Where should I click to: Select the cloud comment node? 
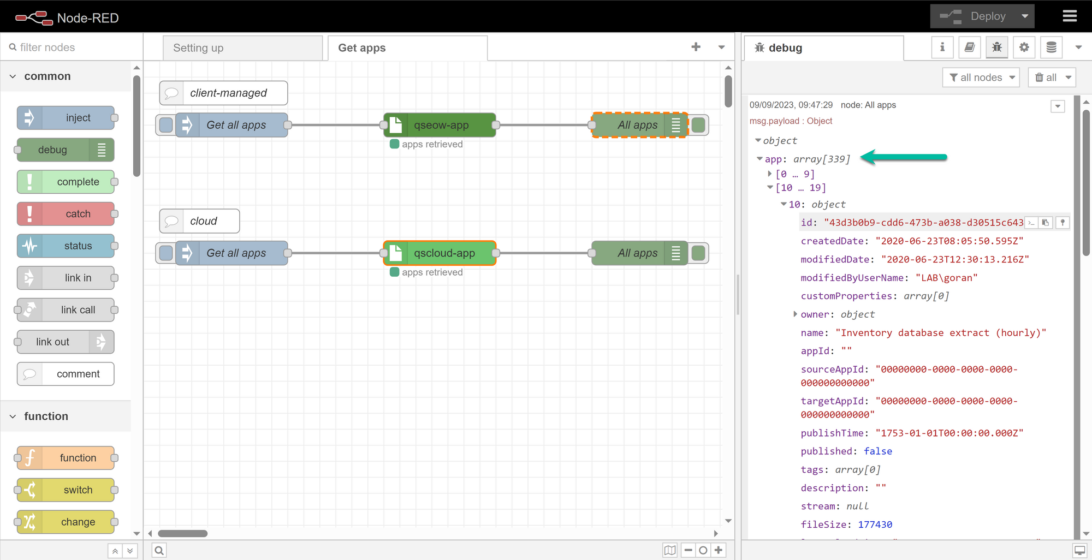tap(199, 221)
